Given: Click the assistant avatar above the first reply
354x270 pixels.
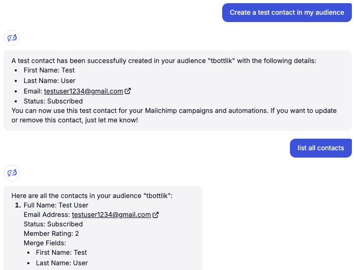Looking at the screenshot, I should point(12,37).
